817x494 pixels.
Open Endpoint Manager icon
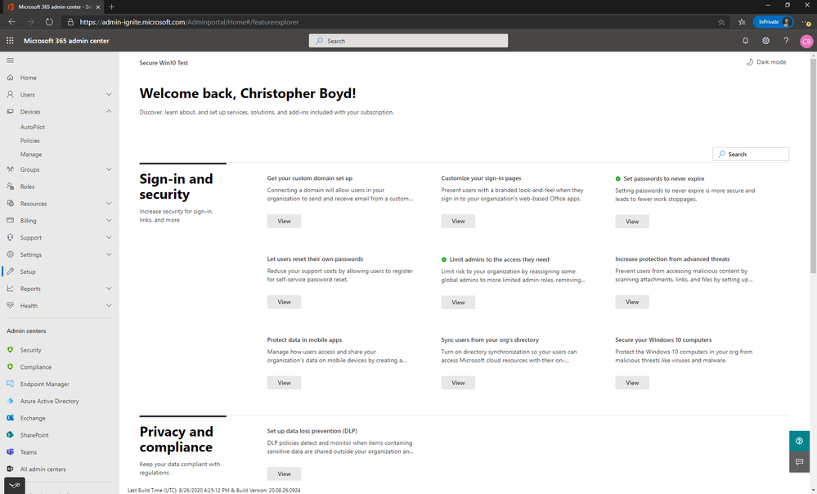coord(10,384)
